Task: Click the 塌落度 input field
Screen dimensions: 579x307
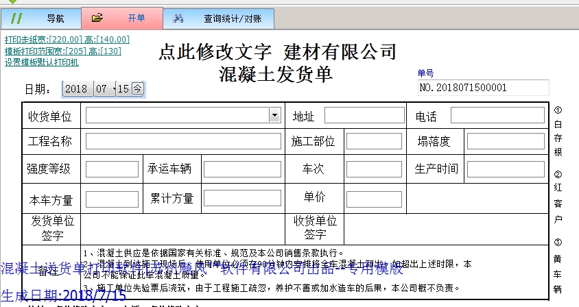Action: 506,141
